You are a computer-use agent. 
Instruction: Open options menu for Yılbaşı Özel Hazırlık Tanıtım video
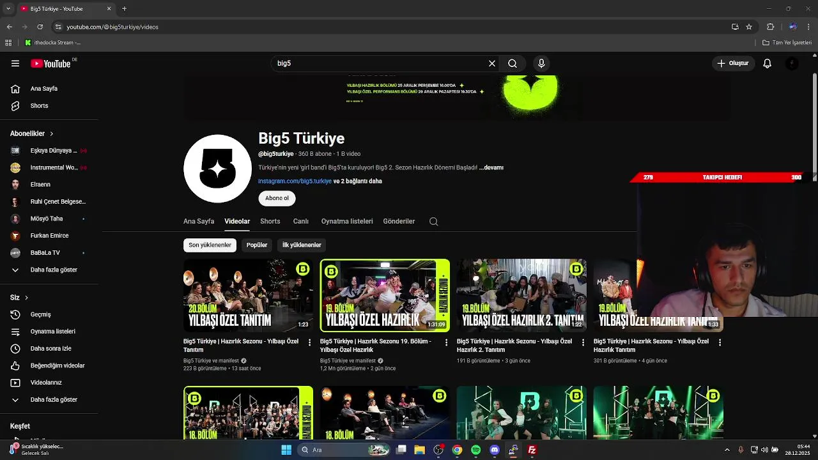pos(720,342)
